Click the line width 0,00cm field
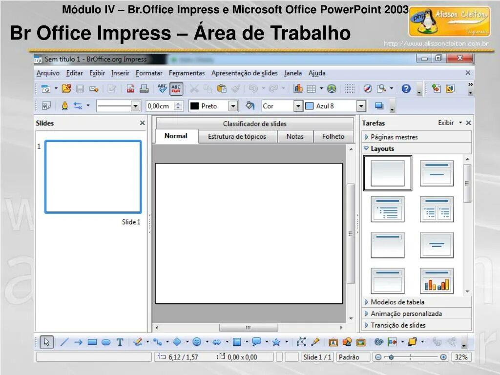The height and width of the screenshot is (375, 500). pos(161,106)
